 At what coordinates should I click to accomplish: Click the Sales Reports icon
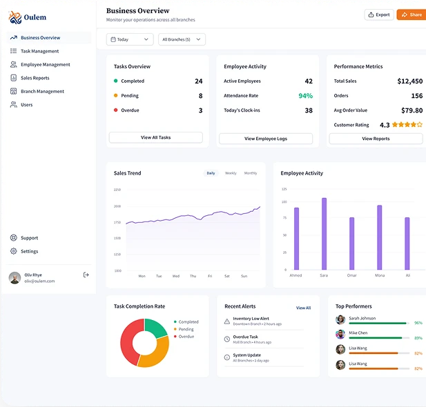14,78
